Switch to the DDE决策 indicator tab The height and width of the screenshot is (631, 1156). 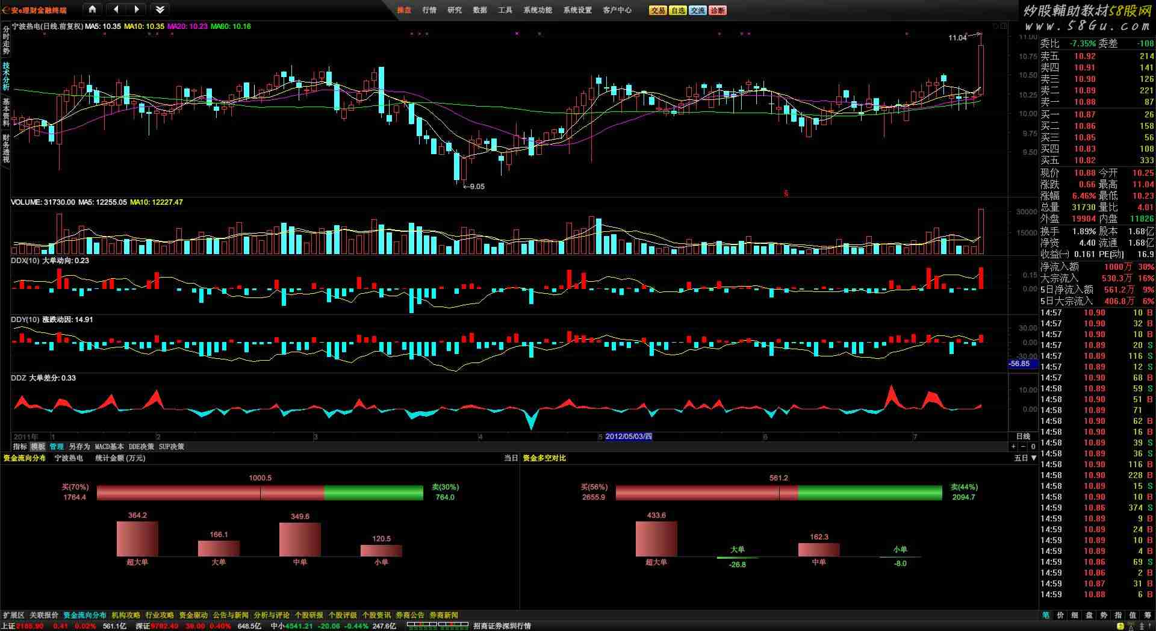click(141, 447)
